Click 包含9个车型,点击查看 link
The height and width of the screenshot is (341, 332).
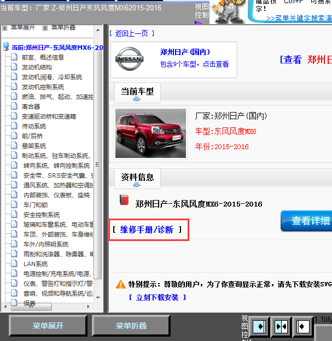pos(194,64)
